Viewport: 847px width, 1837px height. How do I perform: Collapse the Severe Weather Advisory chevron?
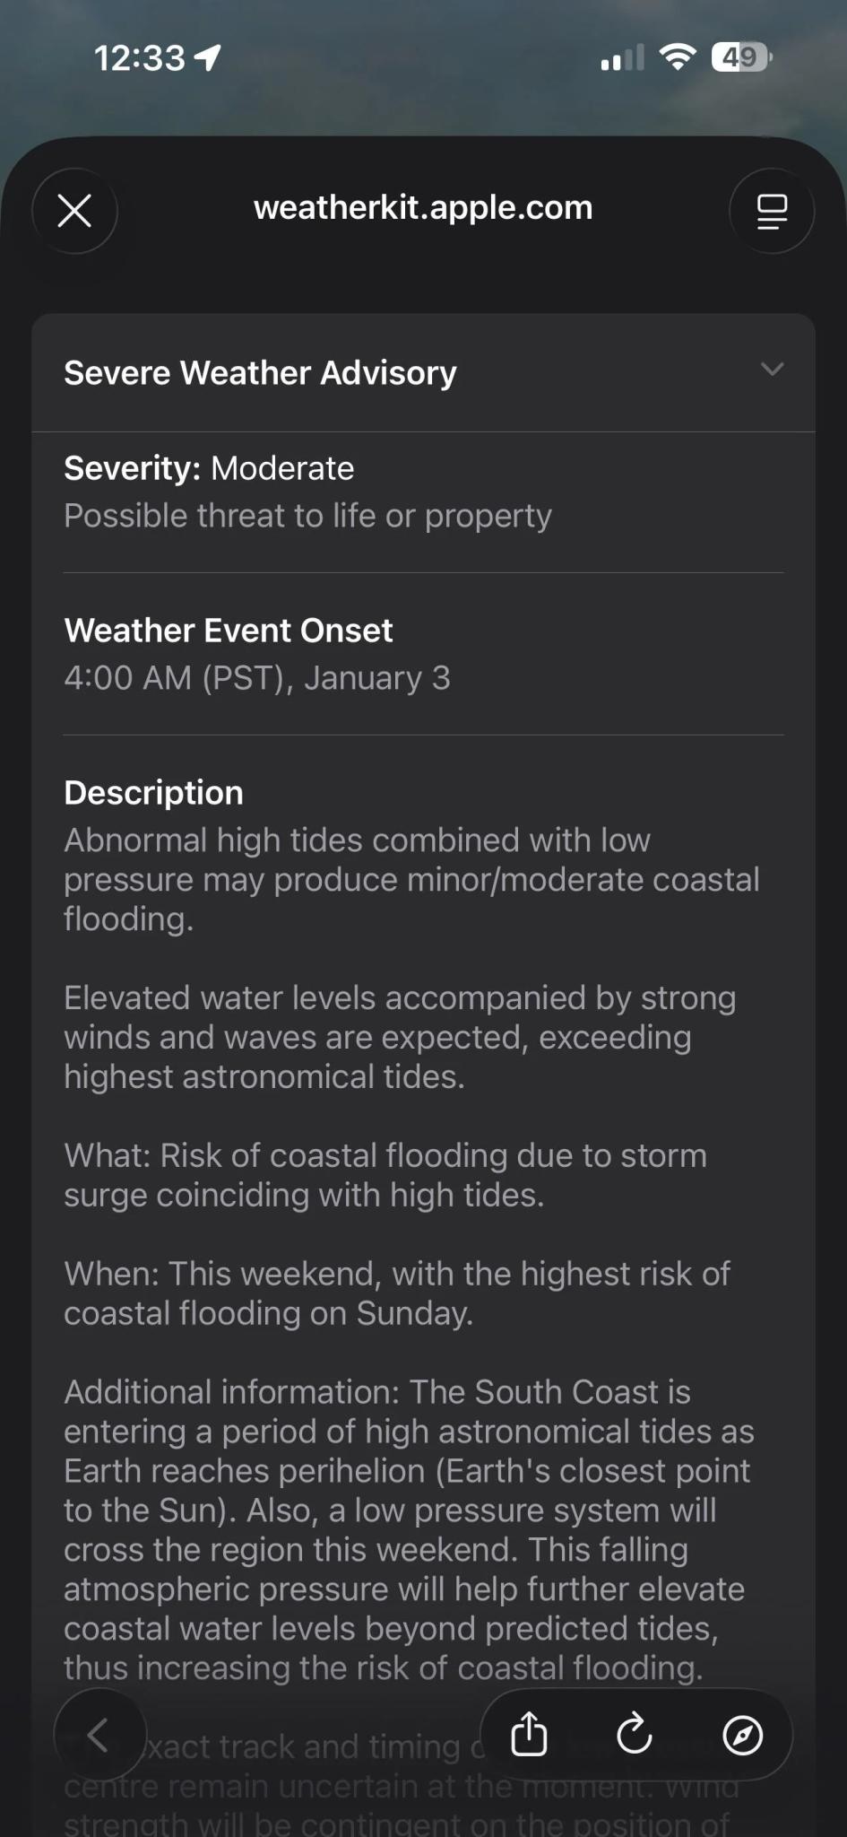tap(772, 370)
